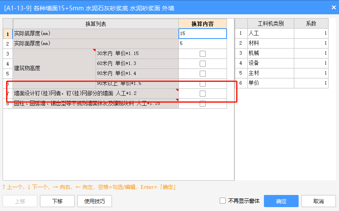Click the 确定 button
The height and width of the screenshot is (211, 339).
(x=281, y=201)
